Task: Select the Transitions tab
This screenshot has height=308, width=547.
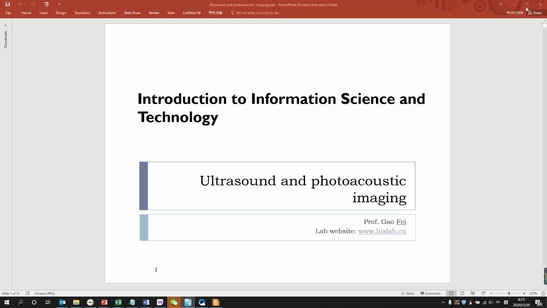Action: [x=82, y=13]
